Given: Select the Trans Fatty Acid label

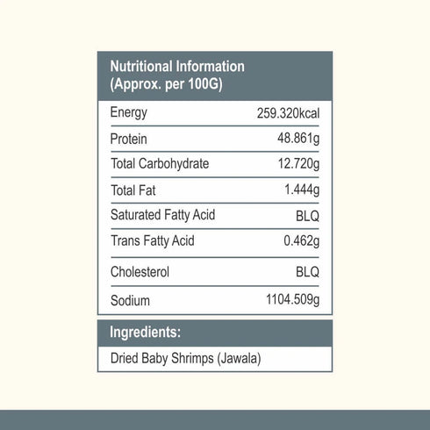Looking at the screenshot, I should pos(153,241).
